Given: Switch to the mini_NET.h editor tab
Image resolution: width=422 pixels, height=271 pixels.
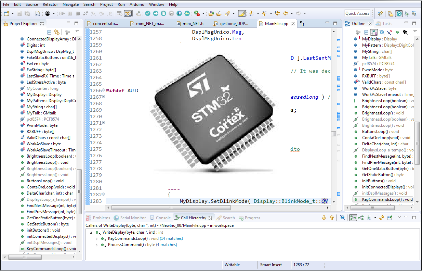Looking at the screenshot, I should pos(190,24).
